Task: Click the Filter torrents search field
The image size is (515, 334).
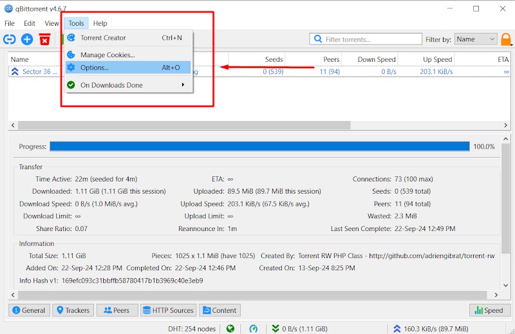Action: pos(366,39)
